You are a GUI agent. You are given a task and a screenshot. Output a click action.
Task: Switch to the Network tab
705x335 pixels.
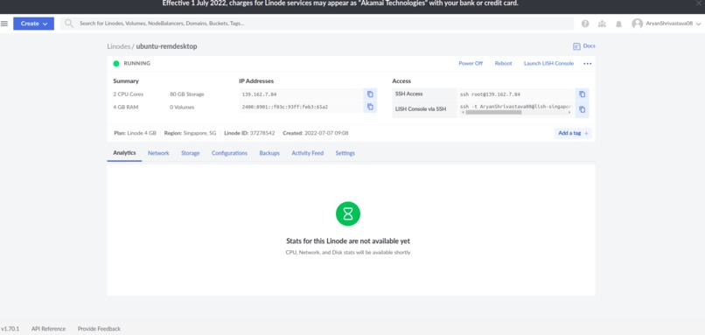(x=158, y=153)
